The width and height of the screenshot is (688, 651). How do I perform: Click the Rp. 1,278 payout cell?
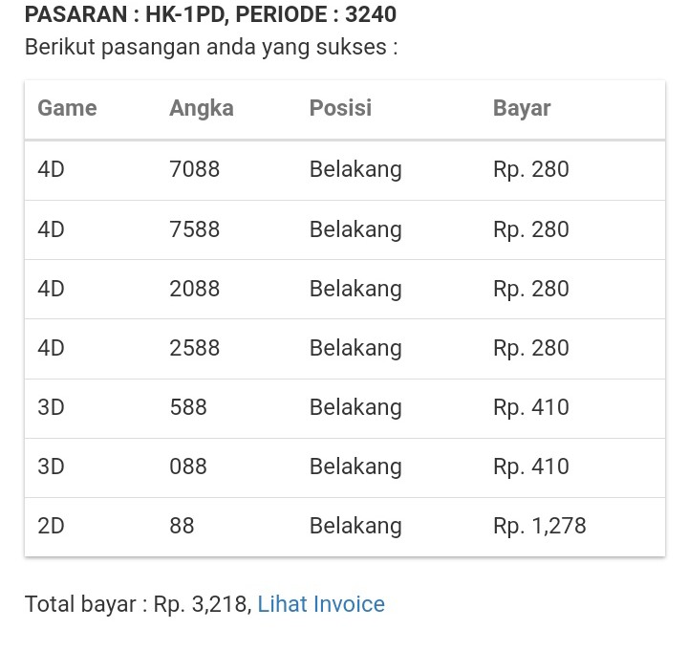point(539,526)
